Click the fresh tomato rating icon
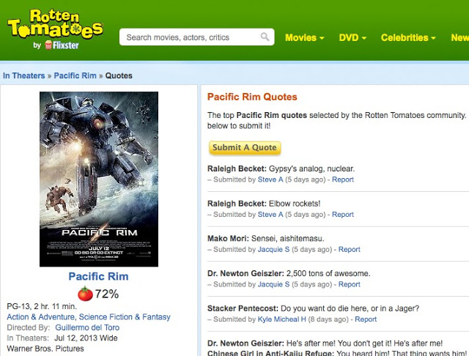The width and height of the screenshot is (469, 356). [x=85, y=294]
